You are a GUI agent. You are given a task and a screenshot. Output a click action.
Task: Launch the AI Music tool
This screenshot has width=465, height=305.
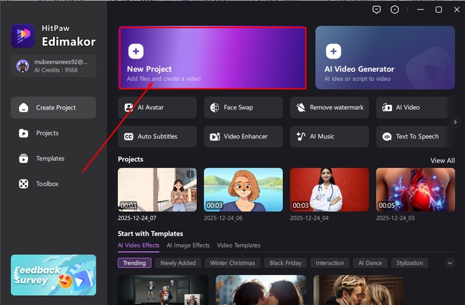(x=329, y=137)
